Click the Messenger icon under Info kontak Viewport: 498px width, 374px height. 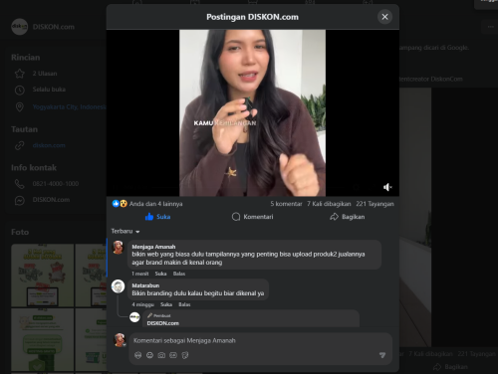(20, 200)
